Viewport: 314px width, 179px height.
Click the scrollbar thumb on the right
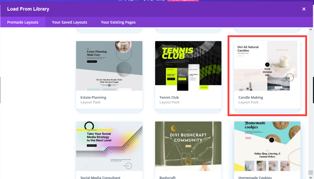310,172
